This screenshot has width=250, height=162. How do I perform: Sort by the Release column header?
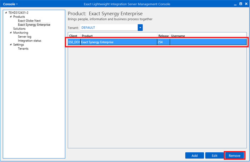164,36
